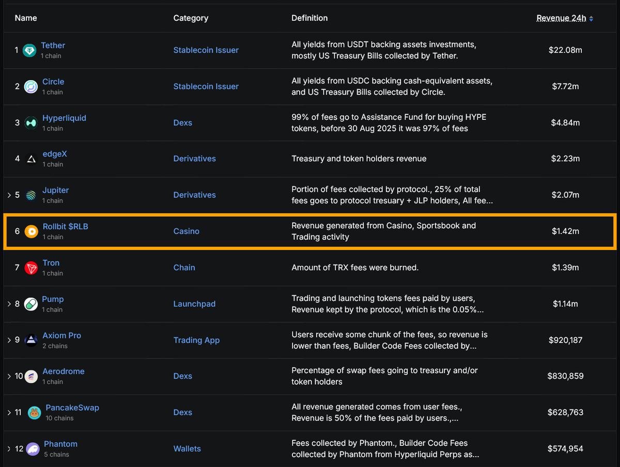The width and height of the screenshot is (620, 467).
Task: Open Dexs category in Hyperliquid row
Action: [x=183, y=122]
